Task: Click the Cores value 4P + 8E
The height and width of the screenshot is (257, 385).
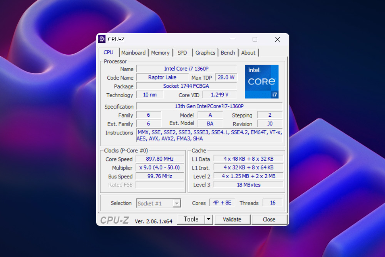Action: tap(222, 203)
